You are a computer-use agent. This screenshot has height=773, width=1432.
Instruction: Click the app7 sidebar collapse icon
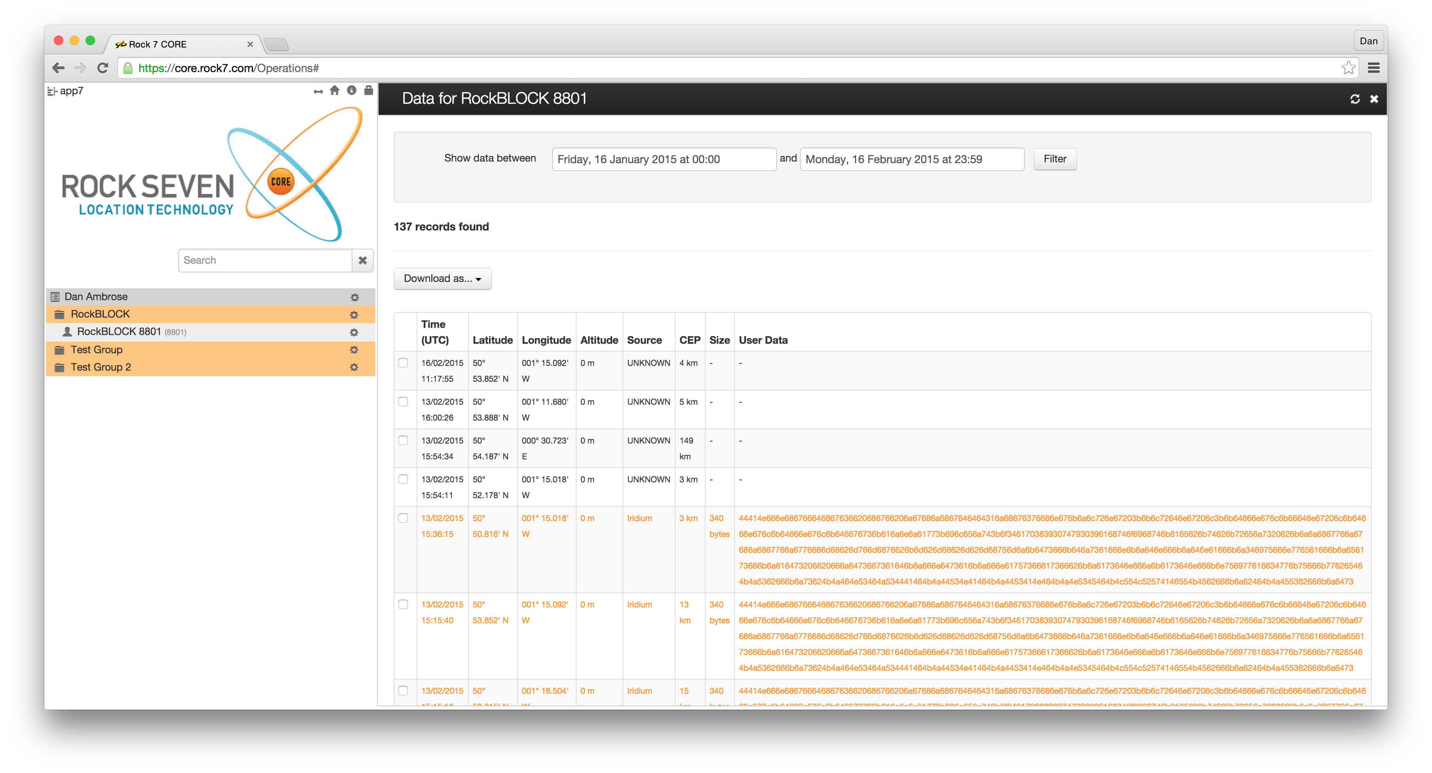[x=52, y=91]
